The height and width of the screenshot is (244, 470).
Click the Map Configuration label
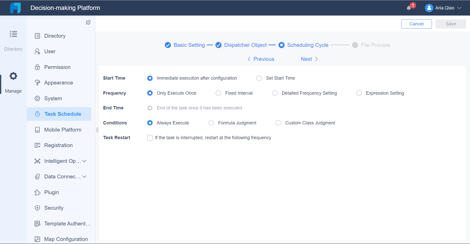click(66, 239)
